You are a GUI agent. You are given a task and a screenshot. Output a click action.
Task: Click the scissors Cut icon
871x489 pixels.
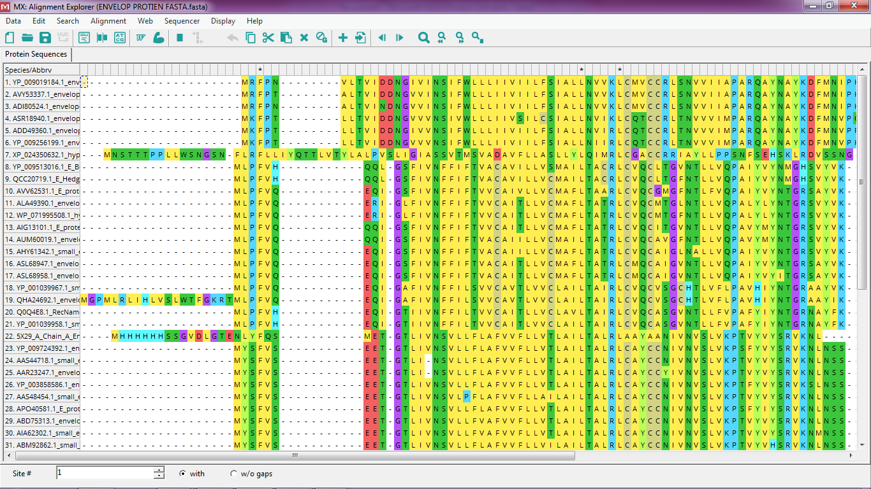click(268, 38)
